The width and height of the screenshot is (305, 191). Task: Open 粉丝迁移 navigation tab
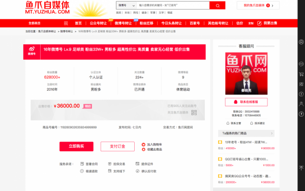coord(146,23)
